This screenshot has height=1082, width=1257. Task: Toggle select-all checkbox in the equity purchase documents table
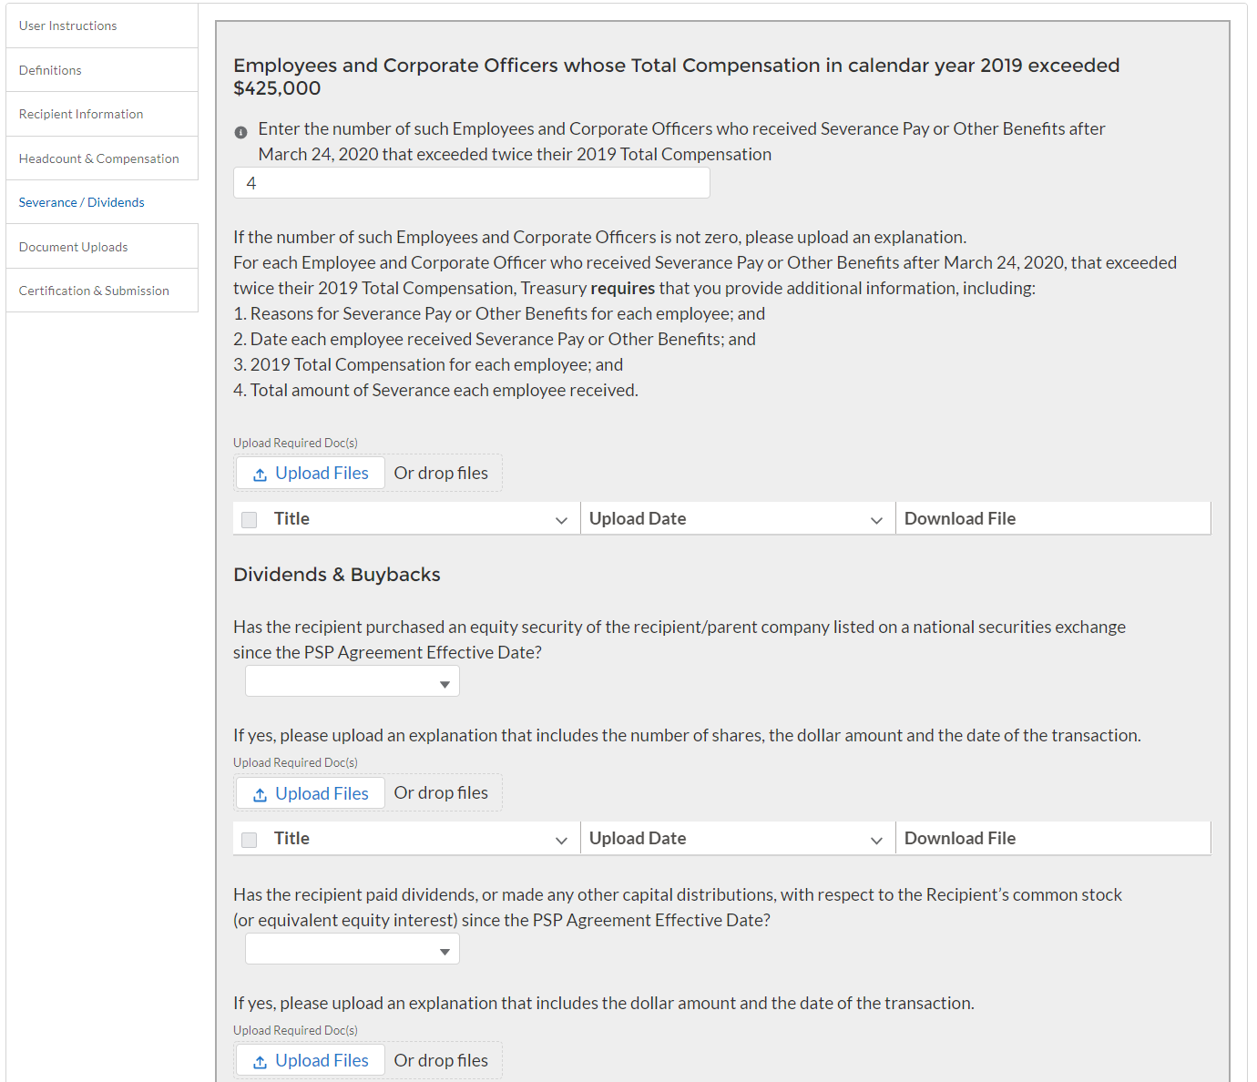(x=249, y=840)
